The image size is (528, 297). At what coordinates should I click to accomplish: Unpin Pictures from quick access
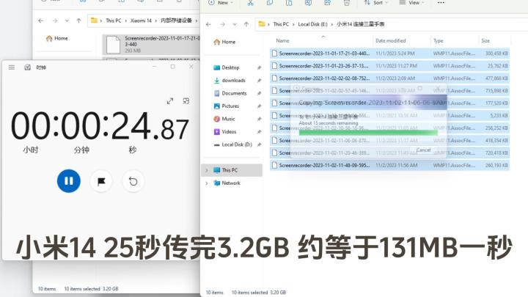[x=259, y=106]
